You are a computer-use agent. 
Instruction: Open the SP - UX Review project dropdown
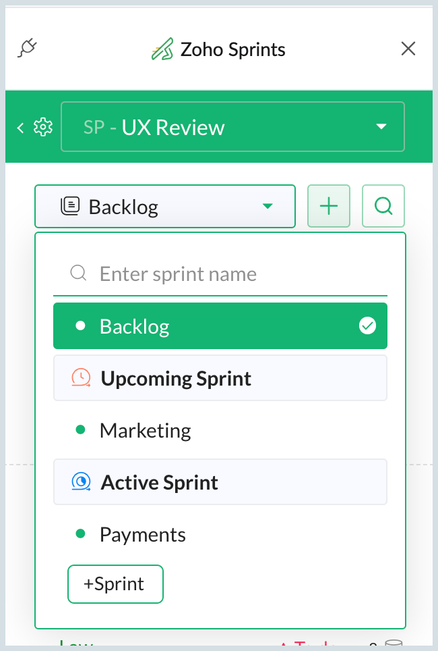pyautogui.click(x=232, y=127)
